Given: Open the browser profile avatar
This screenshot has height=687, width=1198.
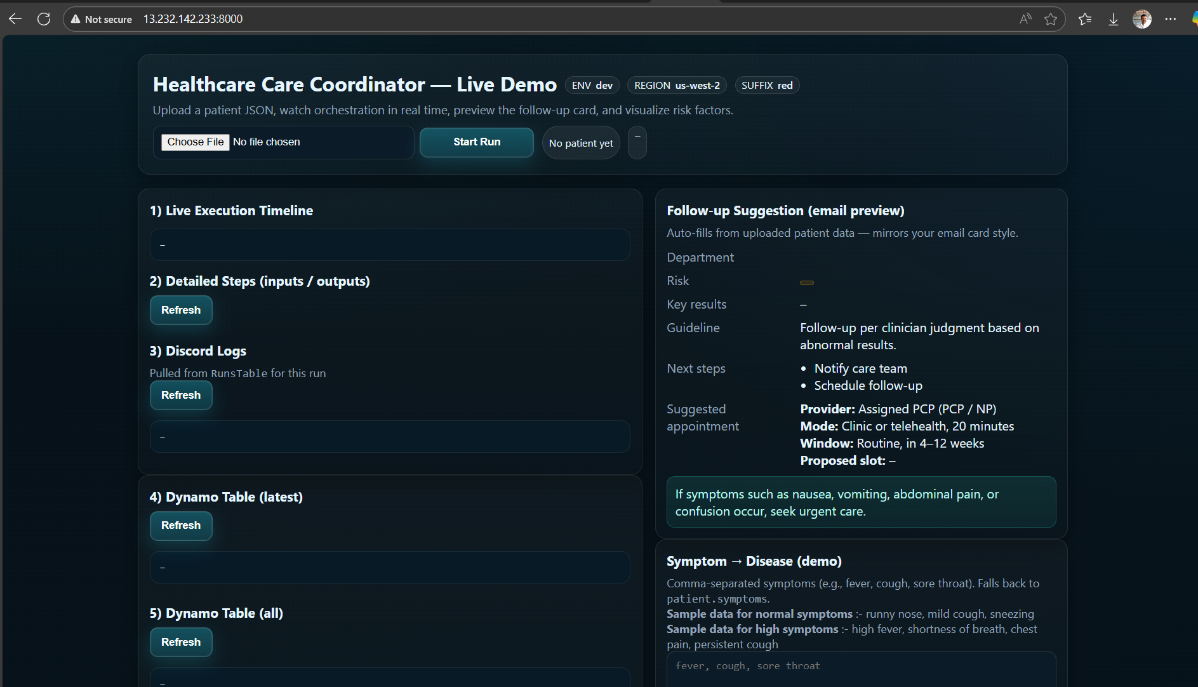Looking at the screenshot, I should pos(1141,19).
